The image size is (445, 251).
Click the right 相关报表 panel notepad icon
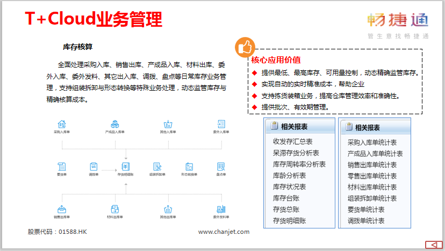[x=349, y=127]
